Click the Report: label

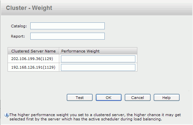point(18,36)
